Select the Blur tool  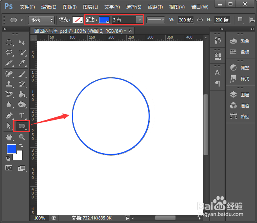[x=9, y=104]
